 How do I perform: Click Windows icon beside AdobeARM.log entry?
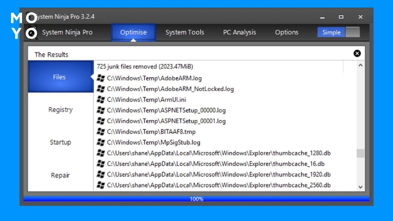101,78
